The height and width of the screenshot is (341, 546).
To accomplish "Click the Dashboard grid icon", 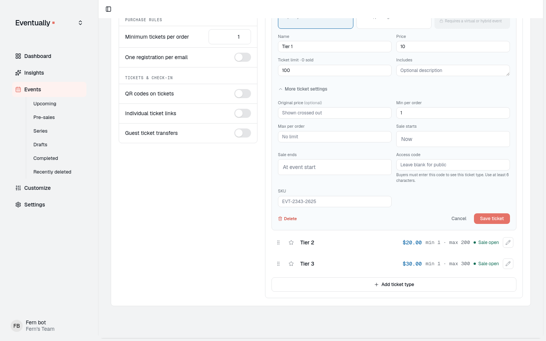I will [x=18, y=56].
